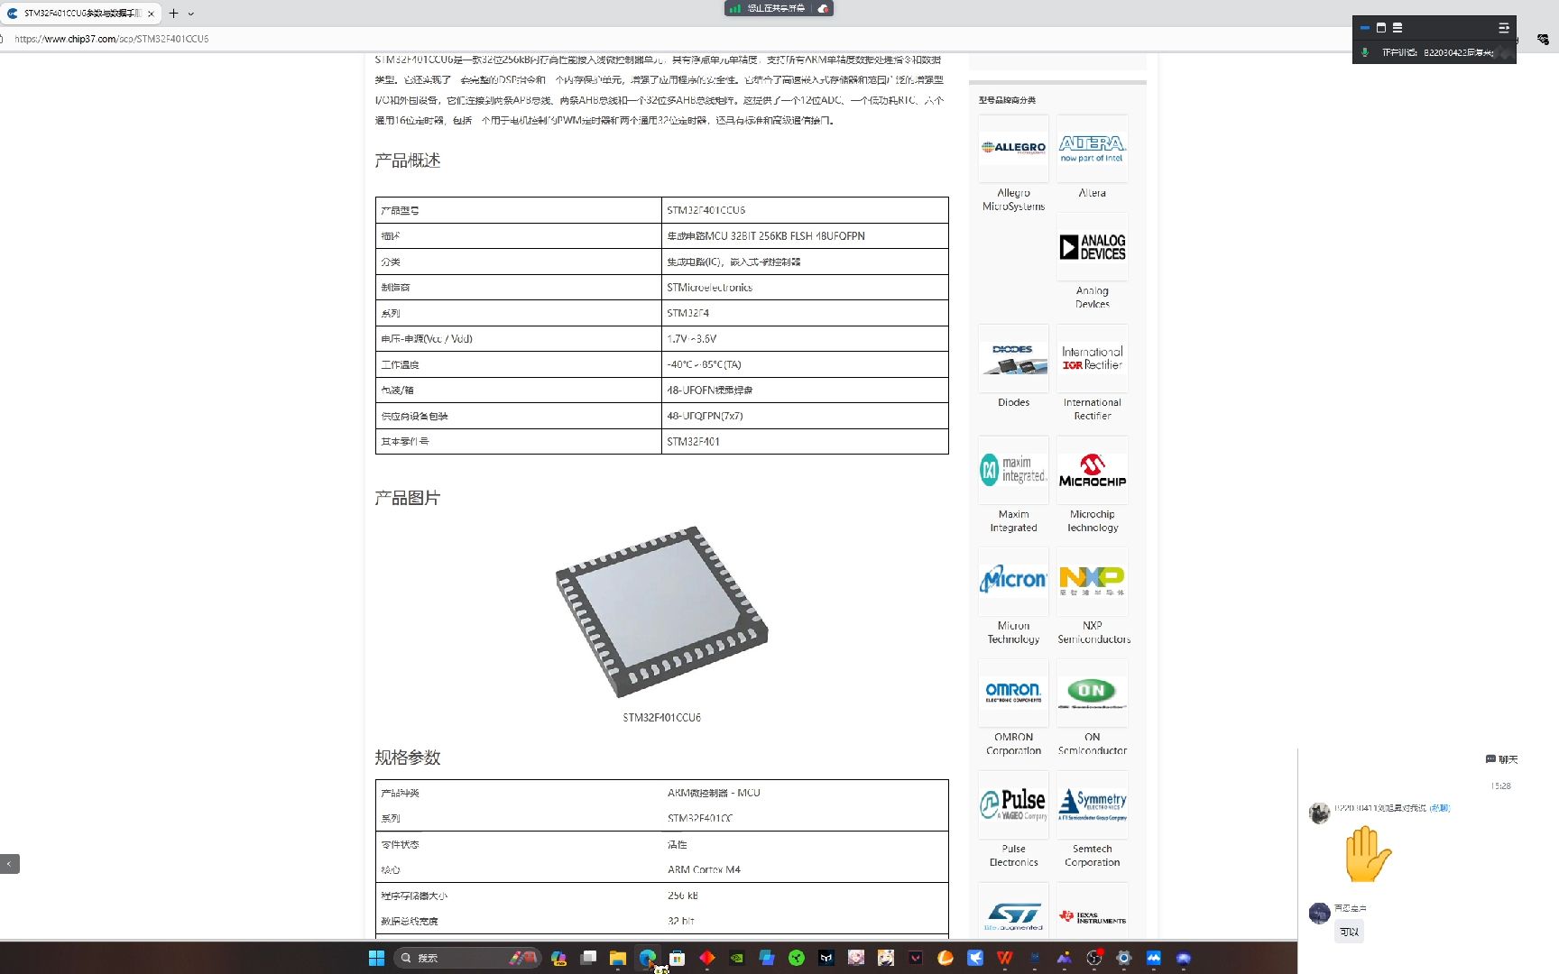Launch Copilot from the taskbar

click(558, 958)
